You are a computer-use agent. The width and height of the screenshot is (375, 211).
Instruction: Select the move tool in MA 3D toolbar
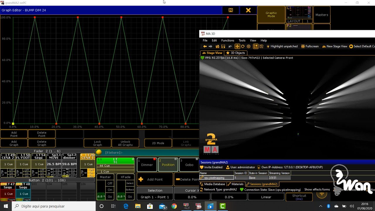click(237, 46)
